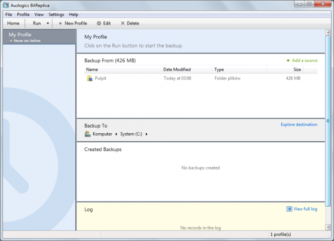The height and width of the screenshot is (241, 334).
Task: Open the Explore destination link
Action: click(299, 124)
